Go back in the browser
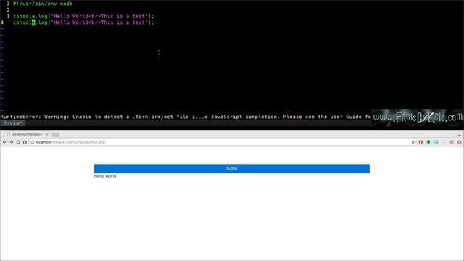Screen dimensions: 464x261 (4, 142)
